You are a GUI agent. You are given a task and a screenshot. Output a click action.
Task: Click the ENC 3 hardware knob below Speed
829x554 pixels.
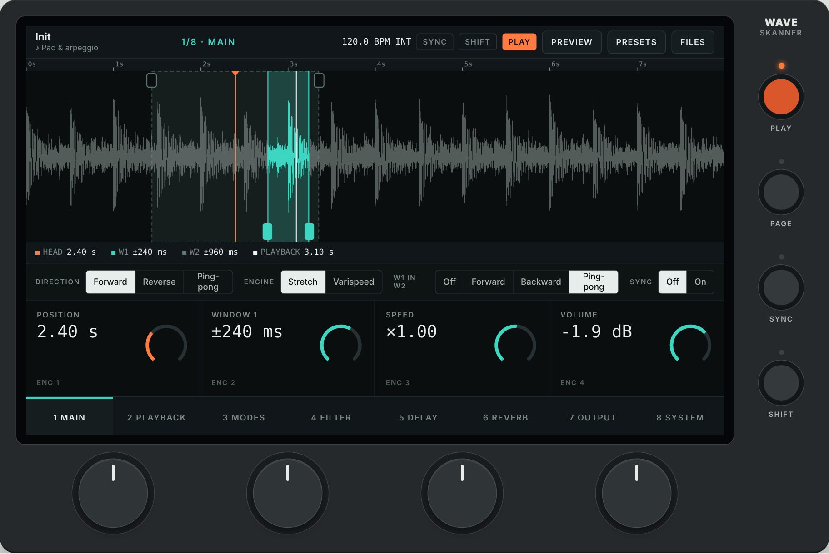[462, 493]
